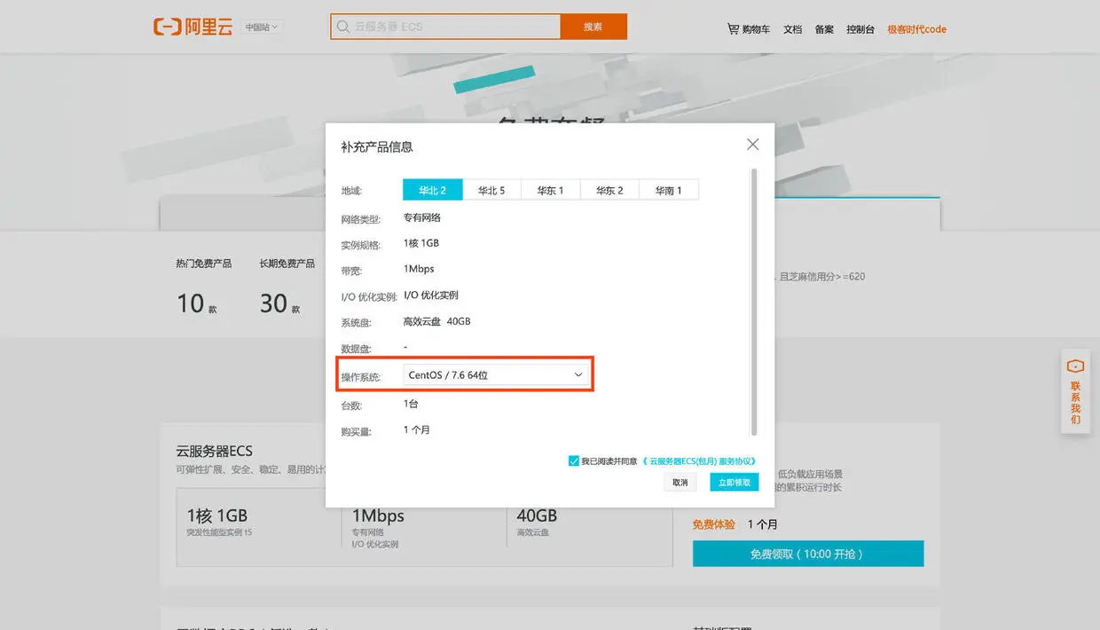Viewport: 1100px width, 630px height.
Task: Open the 中国站 region dropdown
Action: point(261,27)
